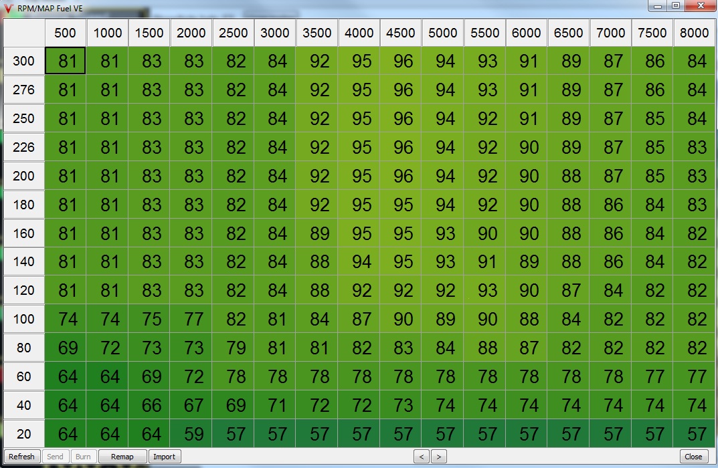Click the grayed-out Burn button

pos(83,457)
